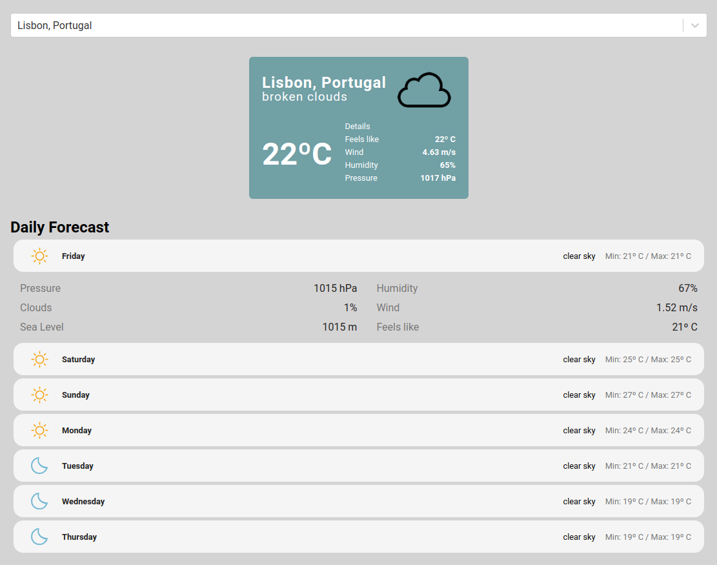Expand the Thursday forecast row

click(x=359, y=537)
